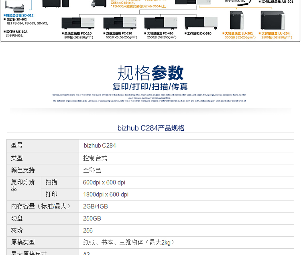Click the 250GB value cell
Screen dimensions: 301x255
point(186,219)
